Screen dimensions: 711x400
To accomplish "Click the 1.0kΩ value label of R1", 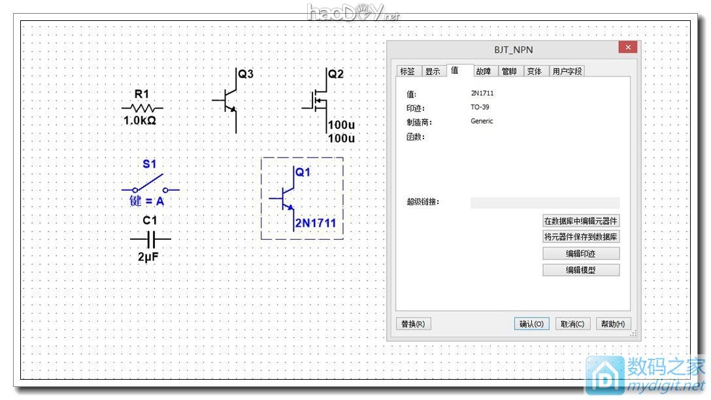I will pos(140,121).
